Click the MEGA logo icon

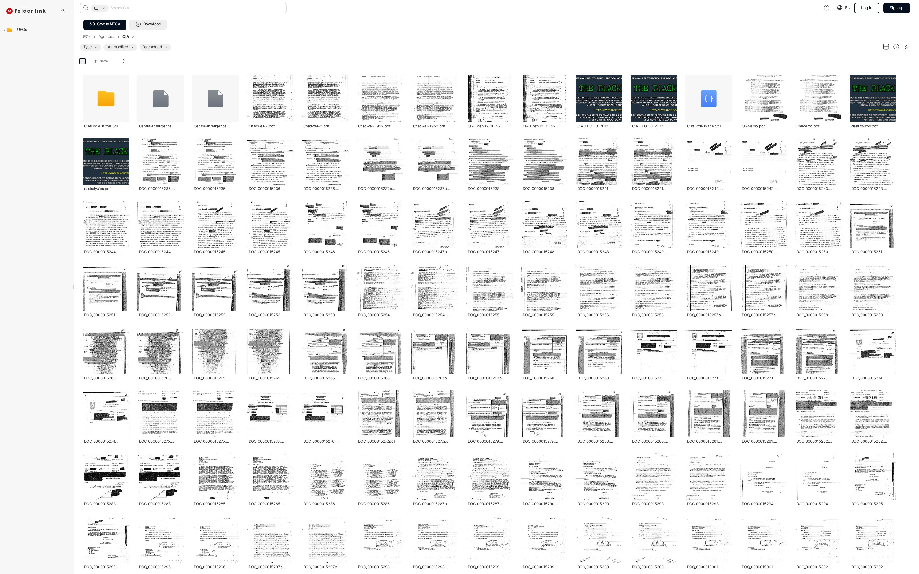pos(9,11)
